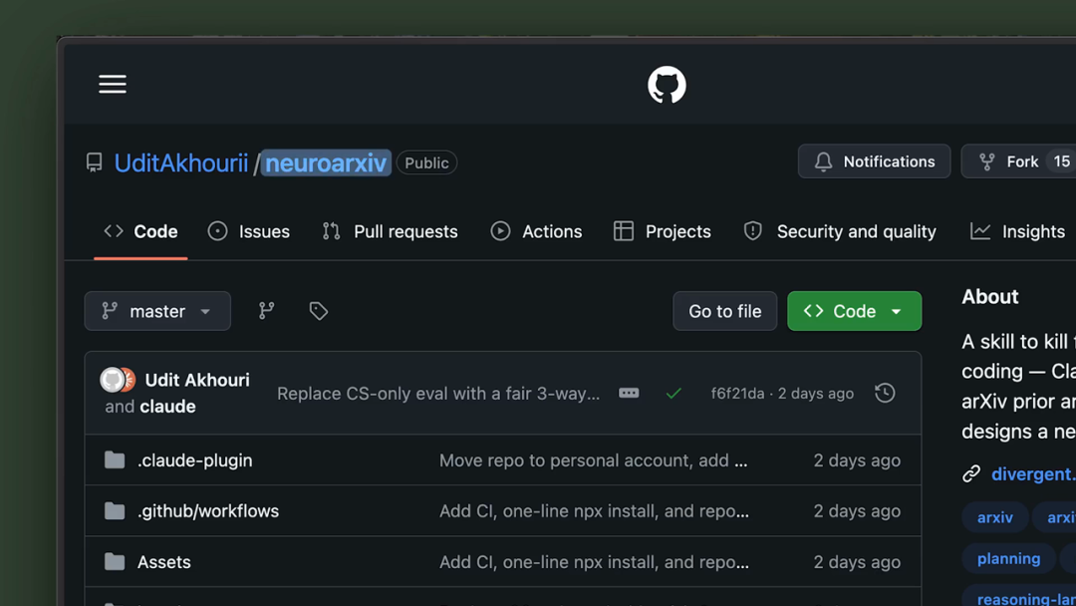Open the Assets folder
Viewport: 1076px width, 606px height.
[x=164, y=562]
